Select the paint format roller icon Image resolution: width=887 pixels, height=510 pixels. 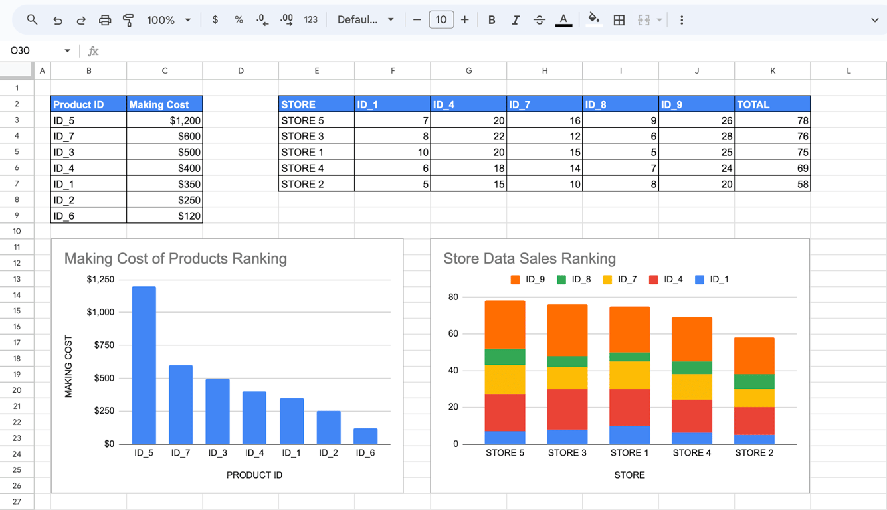[128, 20]
